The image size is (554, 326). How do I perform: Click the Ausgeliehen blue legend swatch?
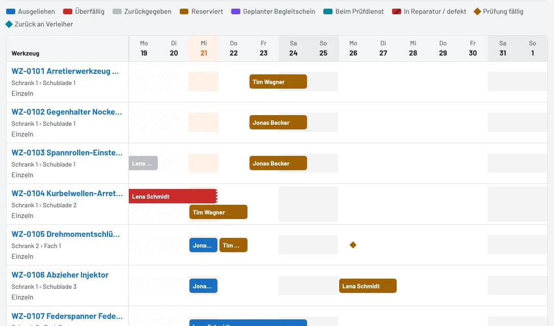coord(11,11)
